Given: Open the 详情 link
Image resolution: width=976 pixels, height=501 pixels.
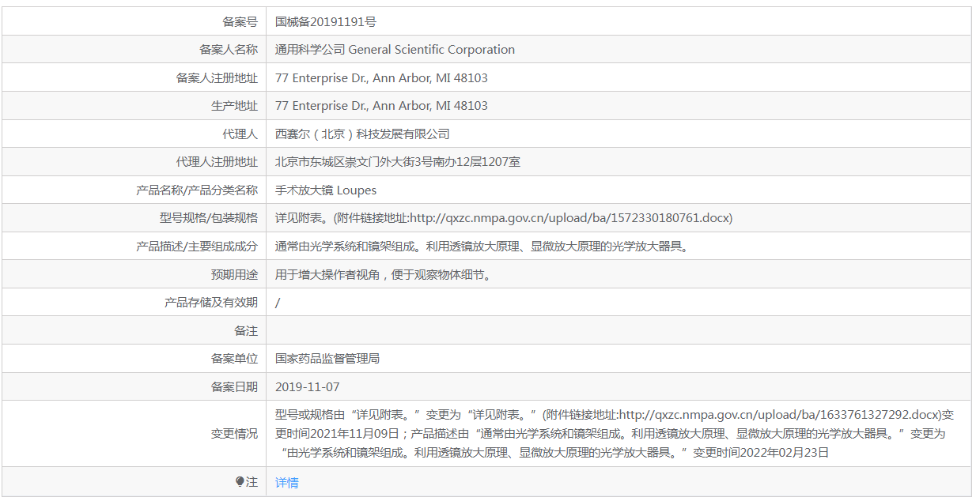Looking at the screenshot, I should click(x=286, y=482).
